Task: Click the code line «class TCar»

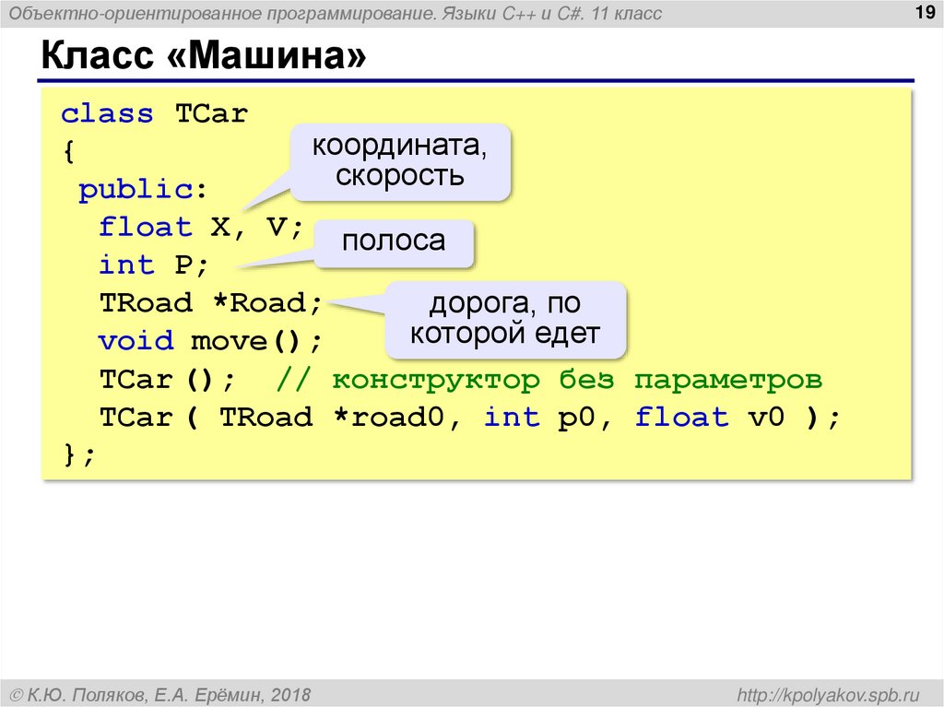Action: point(154,113)
